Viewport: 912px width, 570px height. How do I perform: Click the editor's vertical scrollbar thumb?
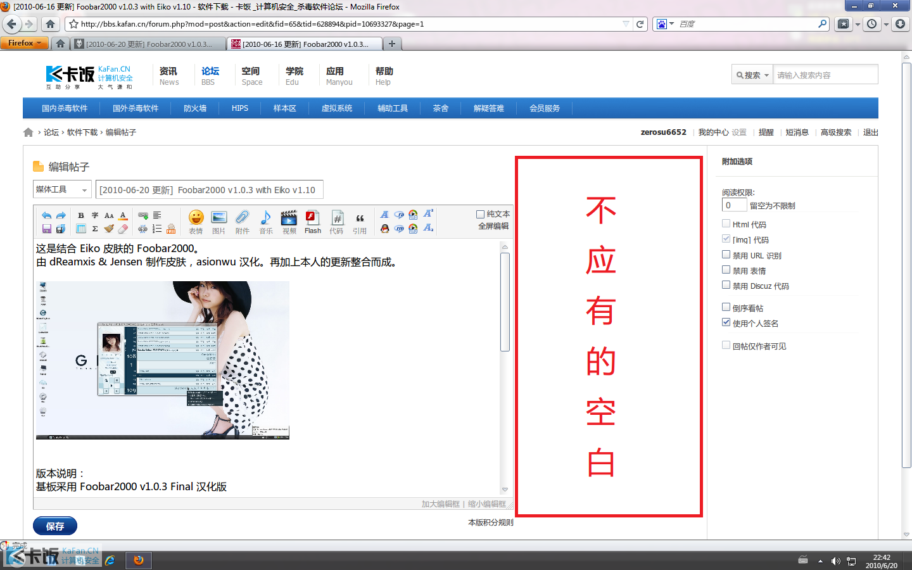505,302
